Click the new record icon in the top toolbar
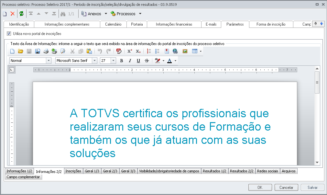Screen dimensions: 327x195 pyautogui.click(x=5, y=14)
